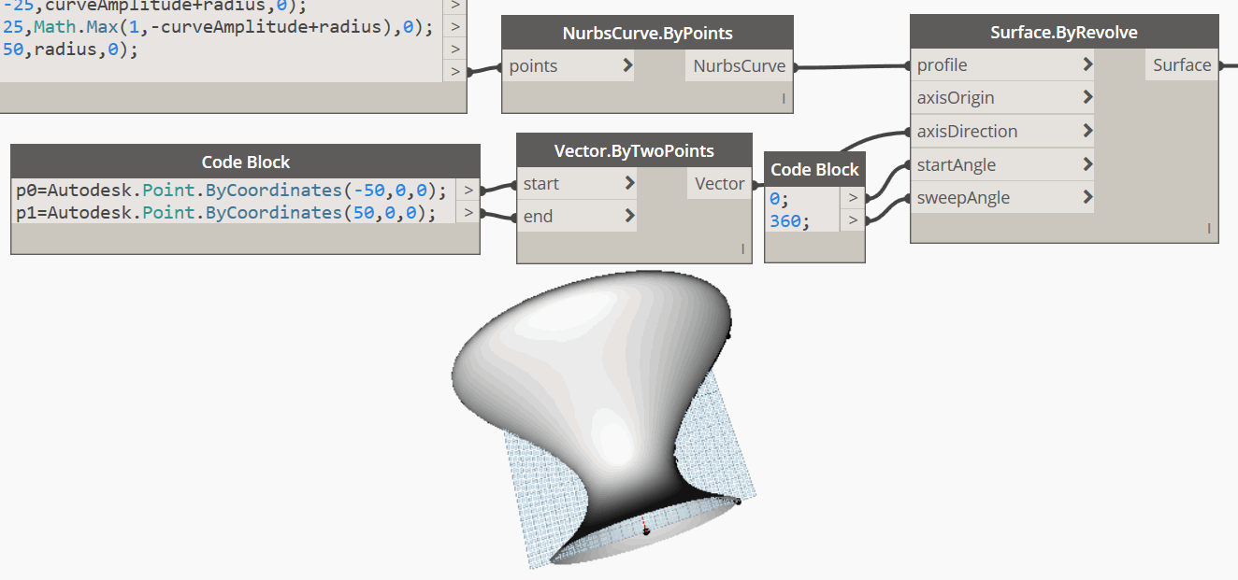Click the lacing indicator on NurbsCurve.ByPoints
Image resolution: width=1238 pixels, height=580 pixels.
(x=784, y=98)
